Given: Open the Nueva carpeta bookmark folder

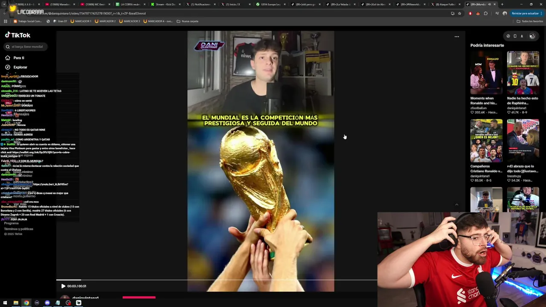Looking at the screenshot, I should tap(187, 21).
